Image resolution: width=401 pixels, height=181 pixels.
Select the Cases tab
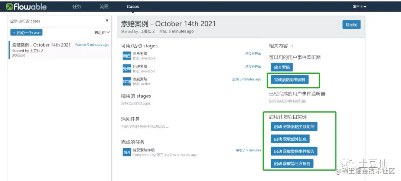point(133,7)
